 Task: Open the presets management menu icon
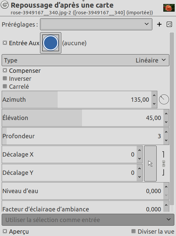(x=169, y=24)
